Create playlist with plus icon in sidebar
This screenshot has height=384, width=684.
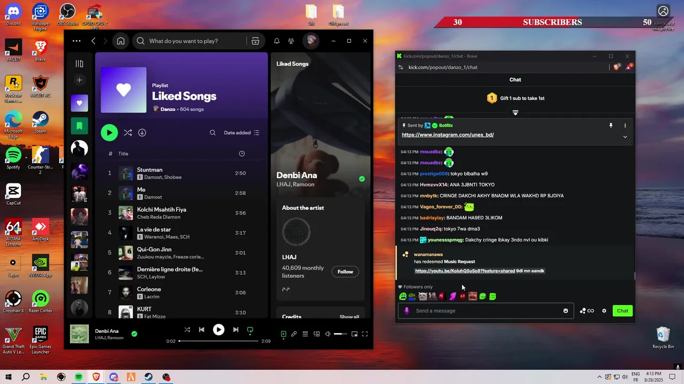click(79, 80)
